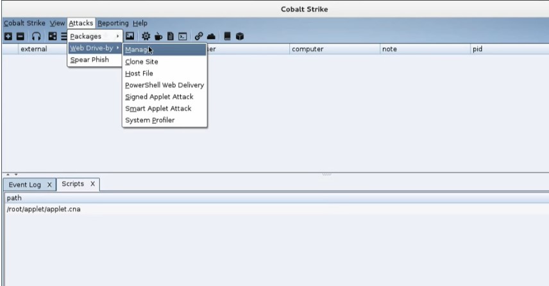Click the document page toolbar icon
Viewport: 549px width, 286px height.
click(x=171, y=36)
